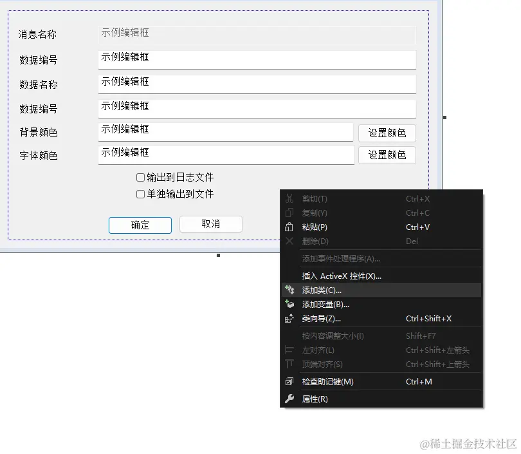Viewport: 521px width, 454px height.
Task: Click the Ctrl+Shift+X shortcut text
Action: click(428, 319)
